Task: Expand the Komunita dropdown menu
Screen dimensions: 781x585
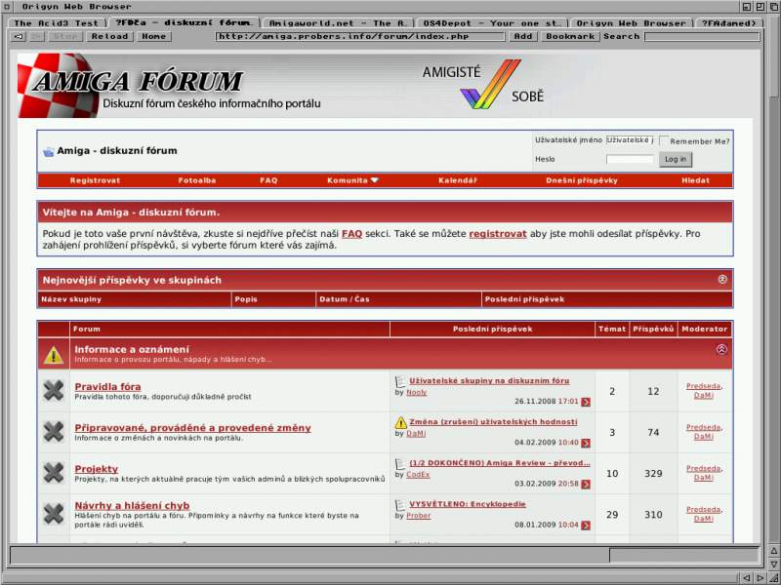Action: [x=352, y=180]
